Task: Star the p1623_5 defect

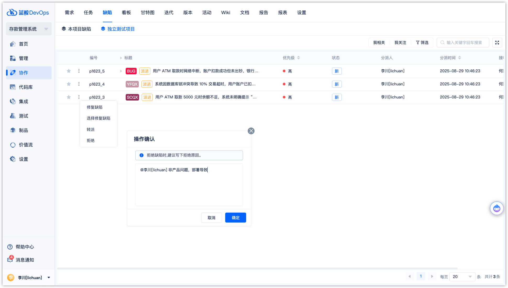Action: tap(69, 71)
